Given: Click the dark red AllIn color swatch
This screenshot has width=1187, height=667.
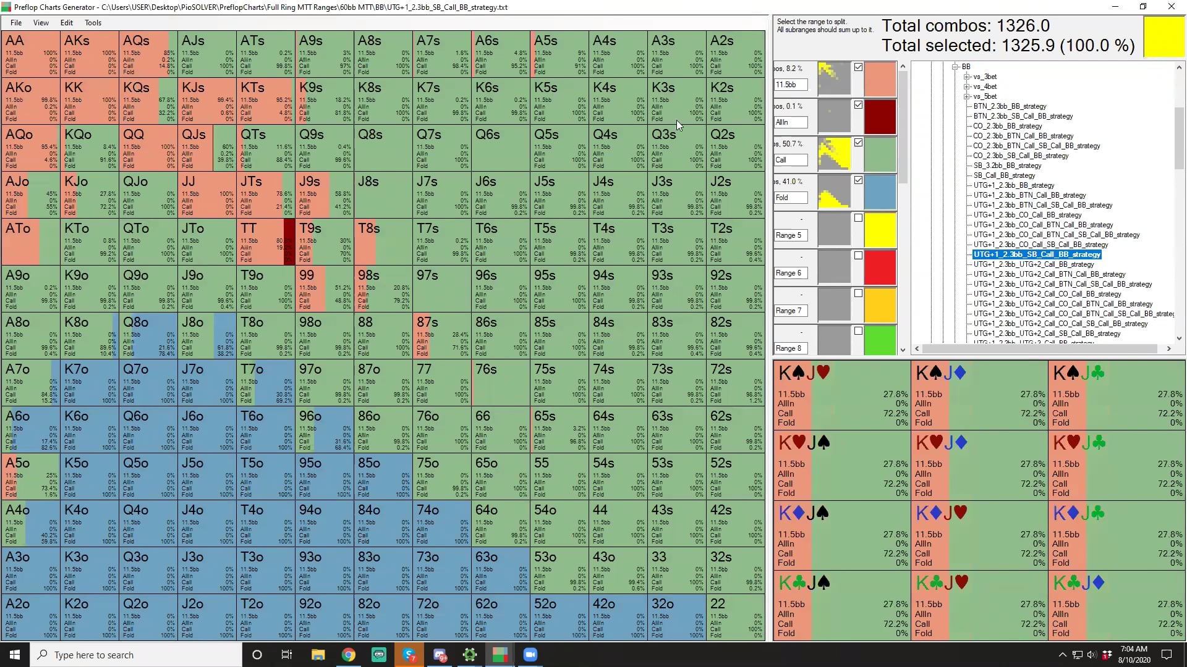Looking at the screenshot, I should pyautogui.click(x=880, y=116).
